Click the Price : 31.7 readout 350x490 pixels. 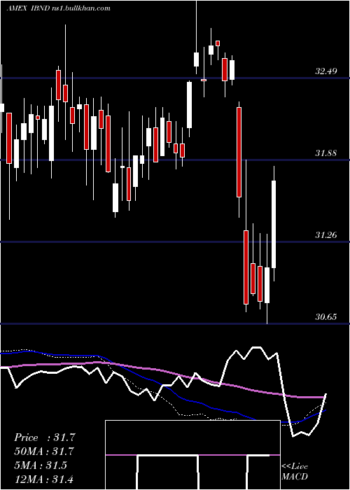[x=45, y=437]
